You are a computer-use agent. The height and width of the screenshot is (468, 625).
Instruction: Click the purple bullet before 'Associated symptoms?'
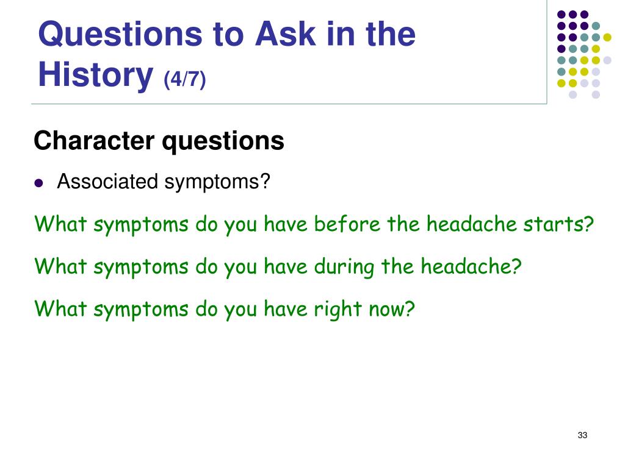(x=38, y=183)
